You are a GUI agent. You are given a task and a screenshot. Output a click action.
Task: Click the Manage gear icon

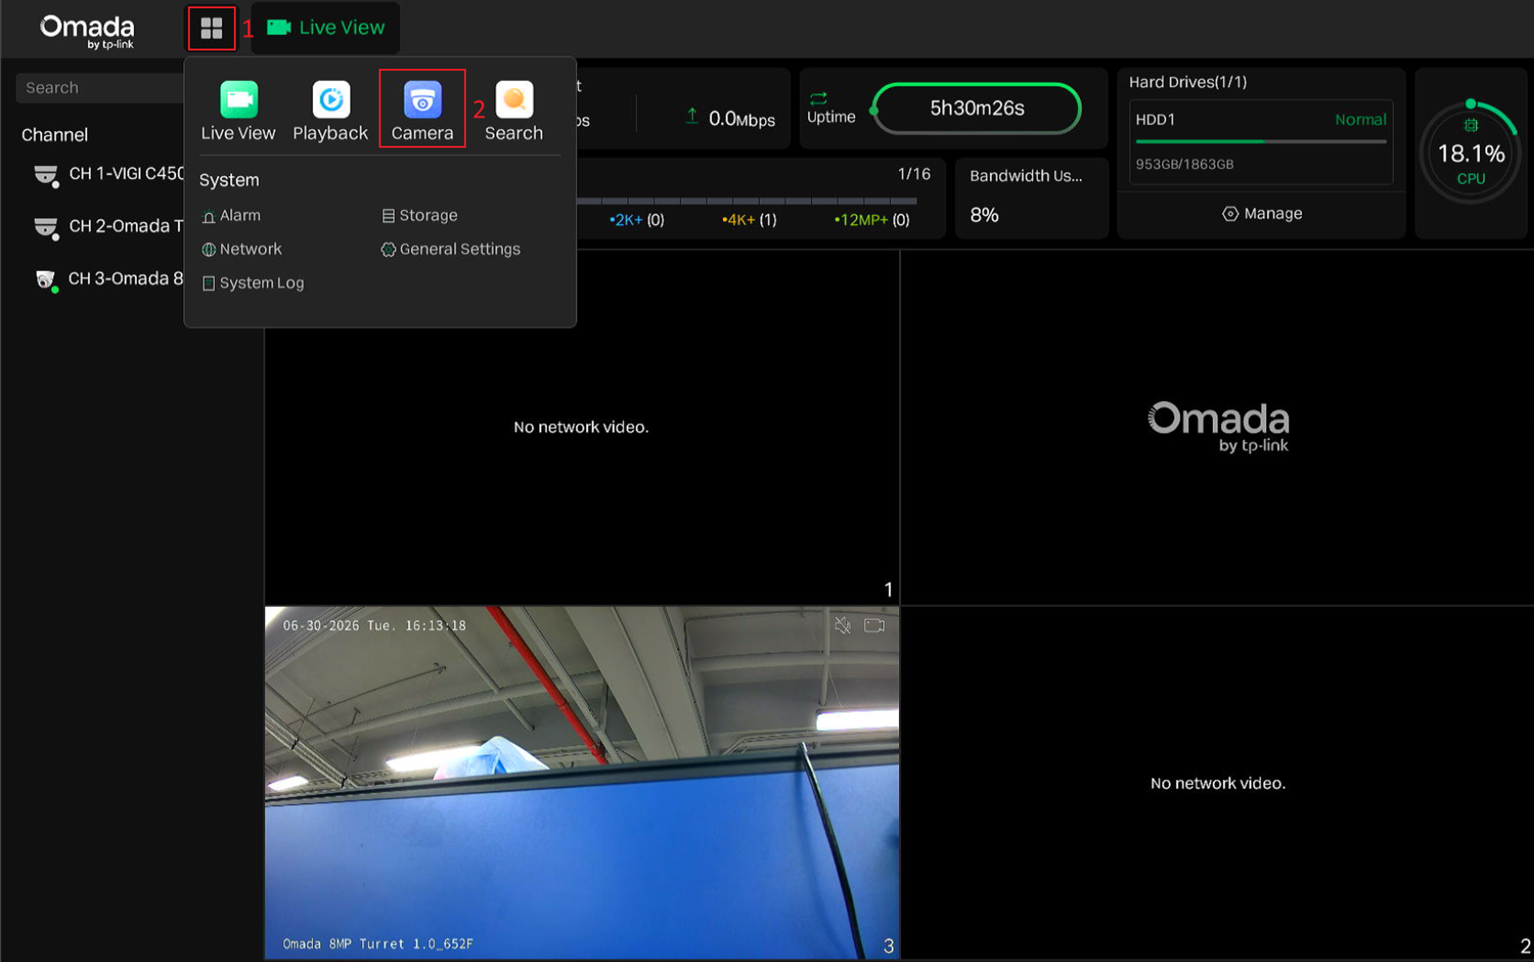[1229, 214]
